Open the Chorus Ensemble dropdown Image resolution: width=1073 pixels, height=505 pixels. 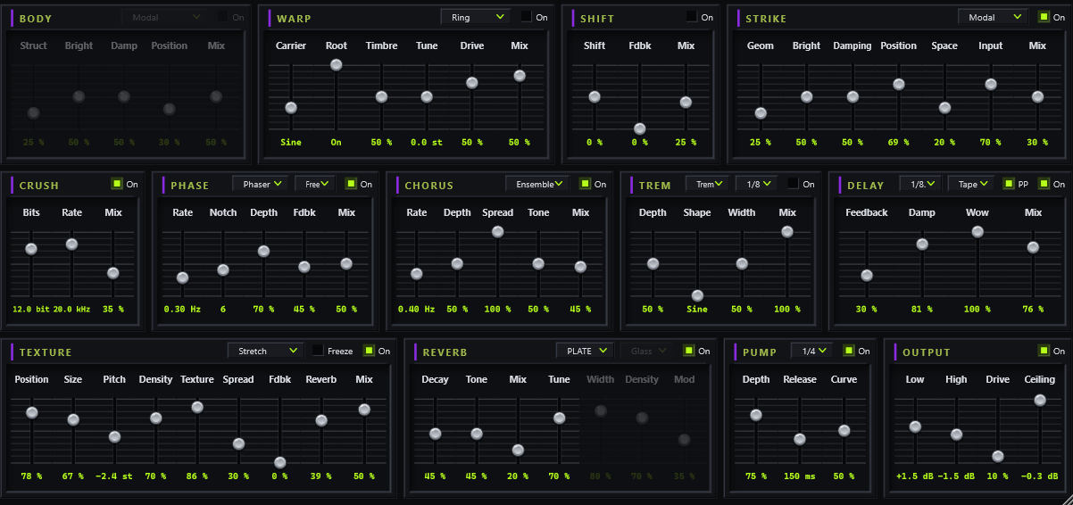(537, 184)
